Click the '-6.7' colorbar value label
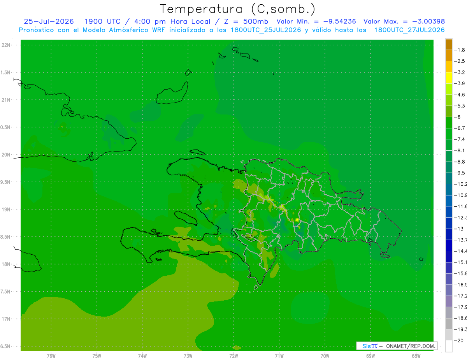 (460, 128)
